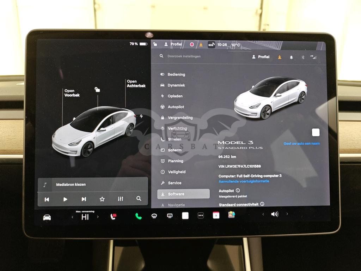Search settings via Doorzoek instellingen field

pos(184,56)
